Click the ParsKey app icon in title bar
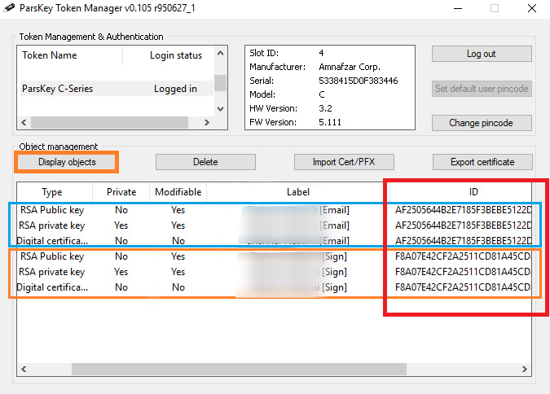The image size is (550, 394). pyautogui.click(x=9, y=7)
